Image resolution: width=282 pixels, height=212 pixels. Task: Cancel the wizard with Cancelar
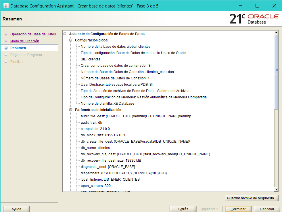click(267, 209)
